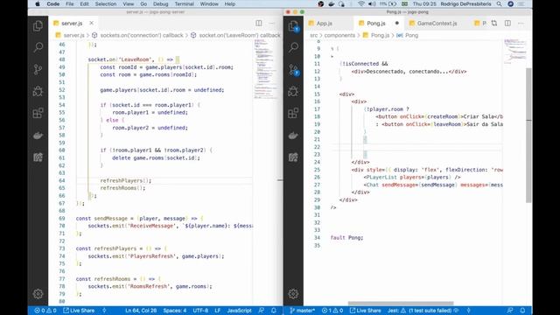
Task: Change end of line sequence LF
Action: coord(218,311)
